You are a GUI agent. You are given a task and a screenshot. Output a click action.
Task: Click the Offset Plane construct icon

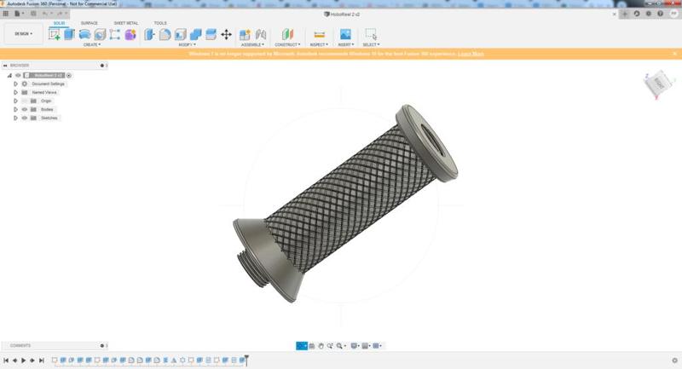tap(287, 34)
